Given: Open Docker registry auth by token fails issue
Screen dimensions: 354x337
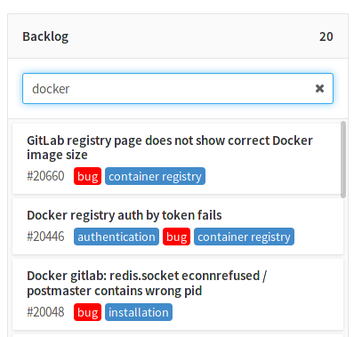Looking at the screenshot, I should click(125, 215).
